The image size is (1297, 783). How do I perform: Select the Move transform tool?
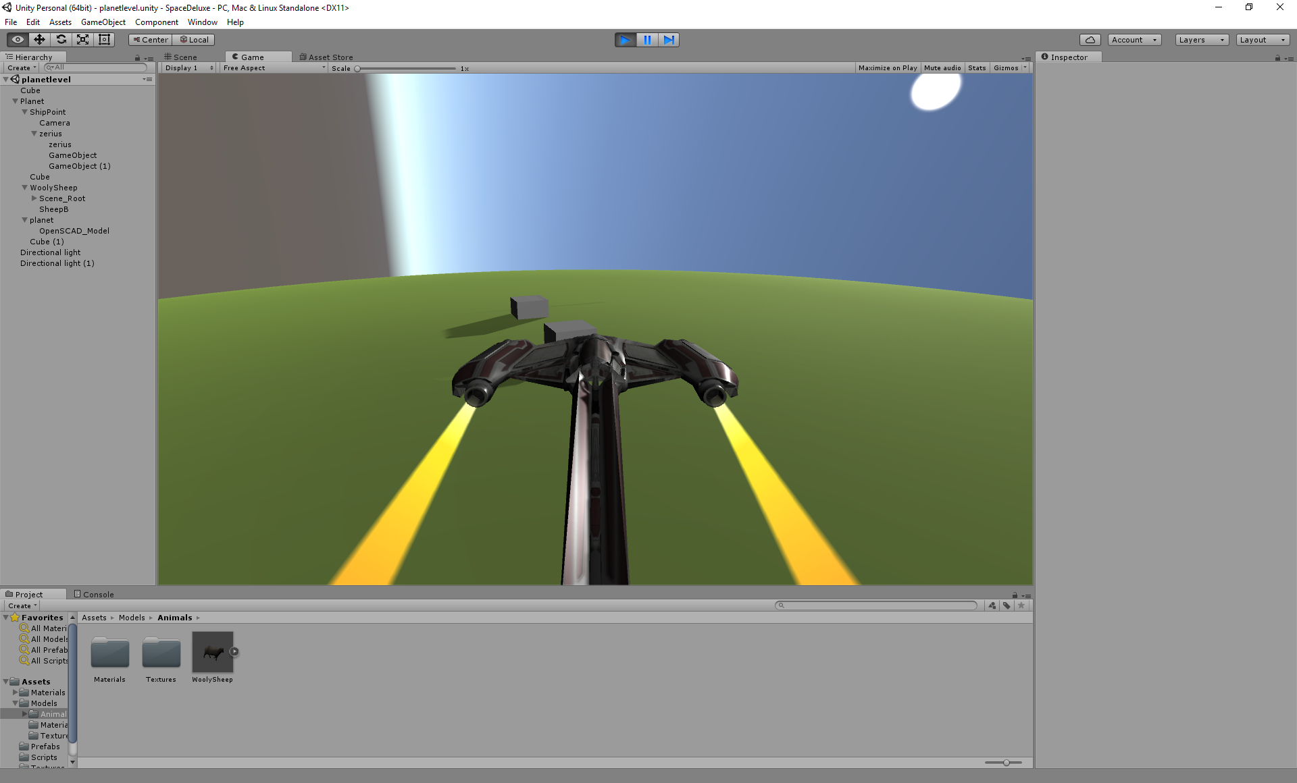39,40
